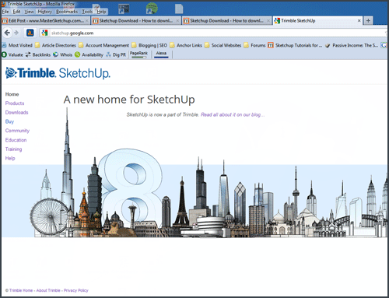Open the Passive Income bookmark
The width and height of the screenshot is (389, 298).
pyautogui.click(x=352, y=45)
